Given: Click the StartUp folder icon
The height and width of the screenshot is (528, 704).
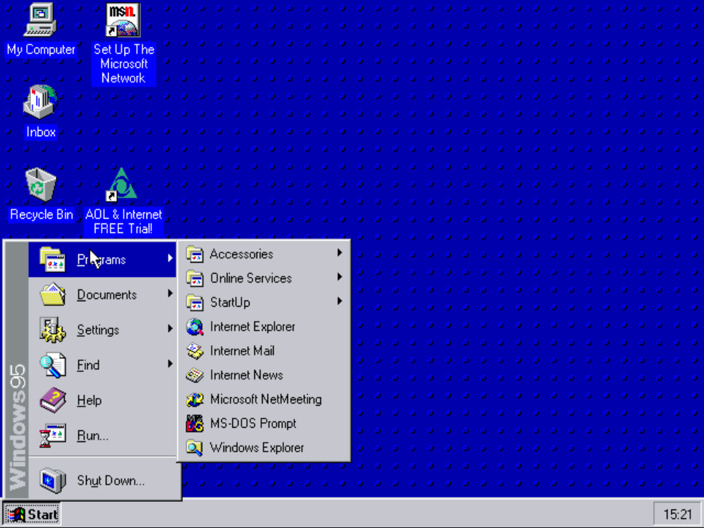Looking at the screenshot, I should point(195,302).
